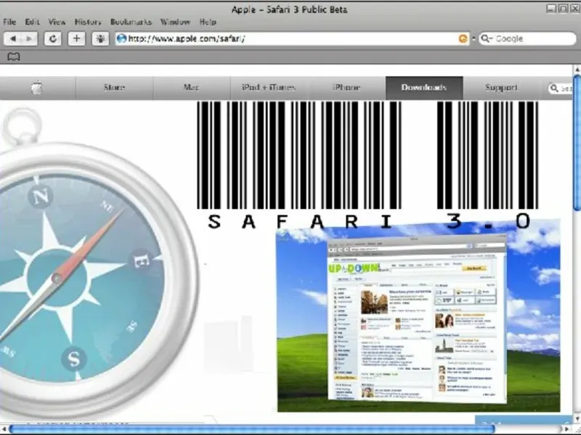
Task: Go to the Mac navigation tab
Action: click(x=192, y=88)
